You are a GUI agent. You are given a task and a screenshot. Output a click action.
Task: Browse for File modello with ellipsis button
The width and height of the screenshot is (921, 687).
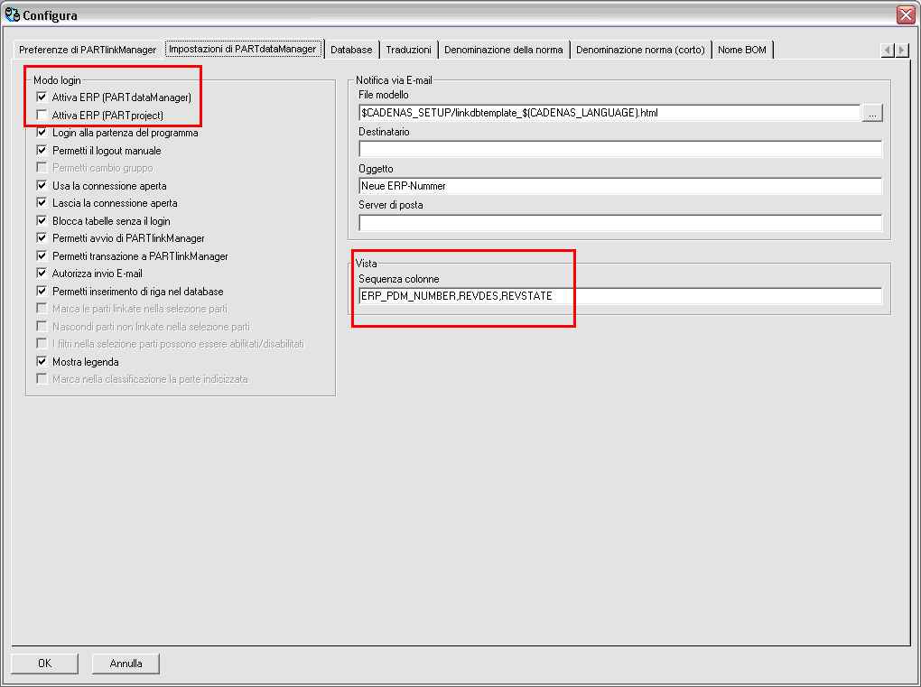click(x=872, y=114)
